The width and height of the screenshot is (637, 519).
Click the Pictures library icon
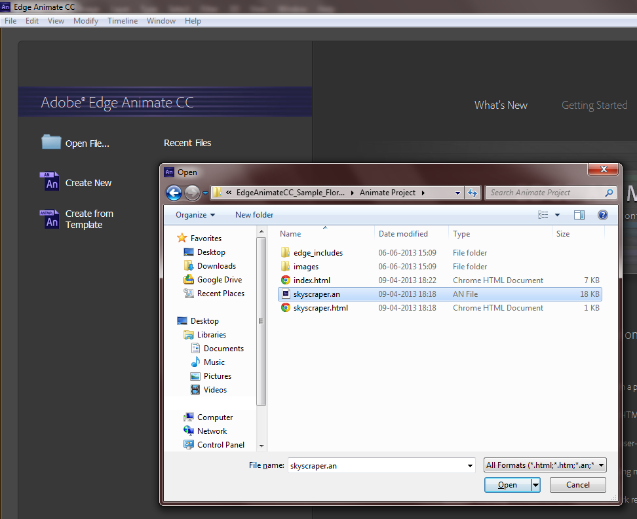click(x=195, y=376)
